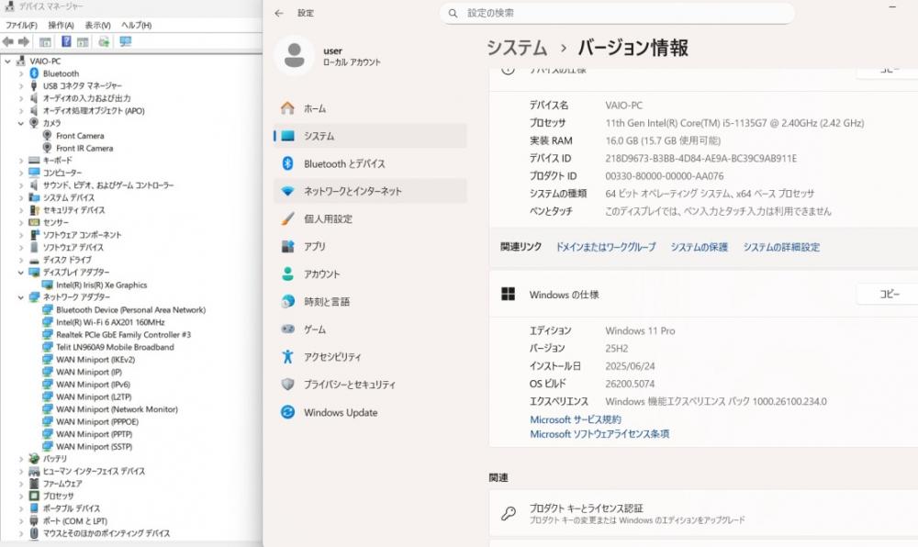Open Microsoft ソフトウェアライセンス条項 link
The height and width of the screenshot is (547, 918).
pyautogui.click(x=599, y=434)
